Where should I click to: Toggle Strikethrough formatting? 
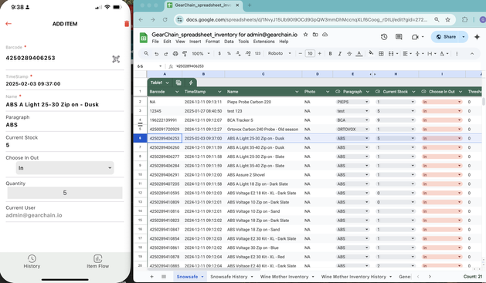349,53
